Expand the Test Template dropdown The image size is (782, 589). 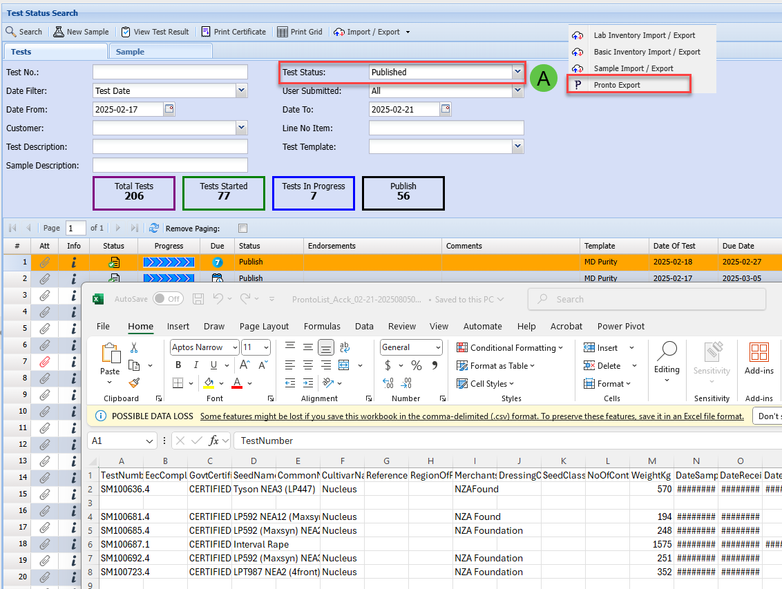tap(517, 146)
